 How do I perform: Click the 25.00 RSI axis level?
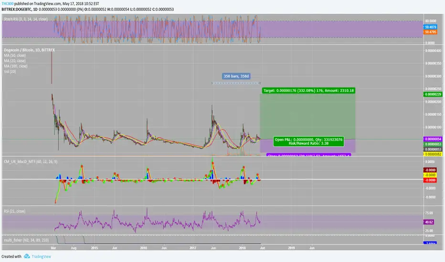point(429,231)
